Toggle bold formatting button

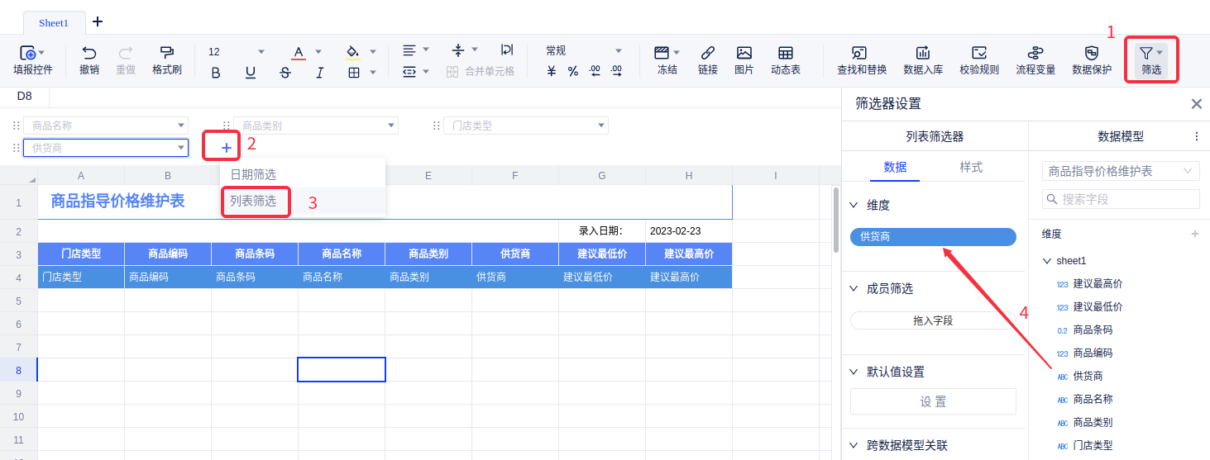click(216, 73)
